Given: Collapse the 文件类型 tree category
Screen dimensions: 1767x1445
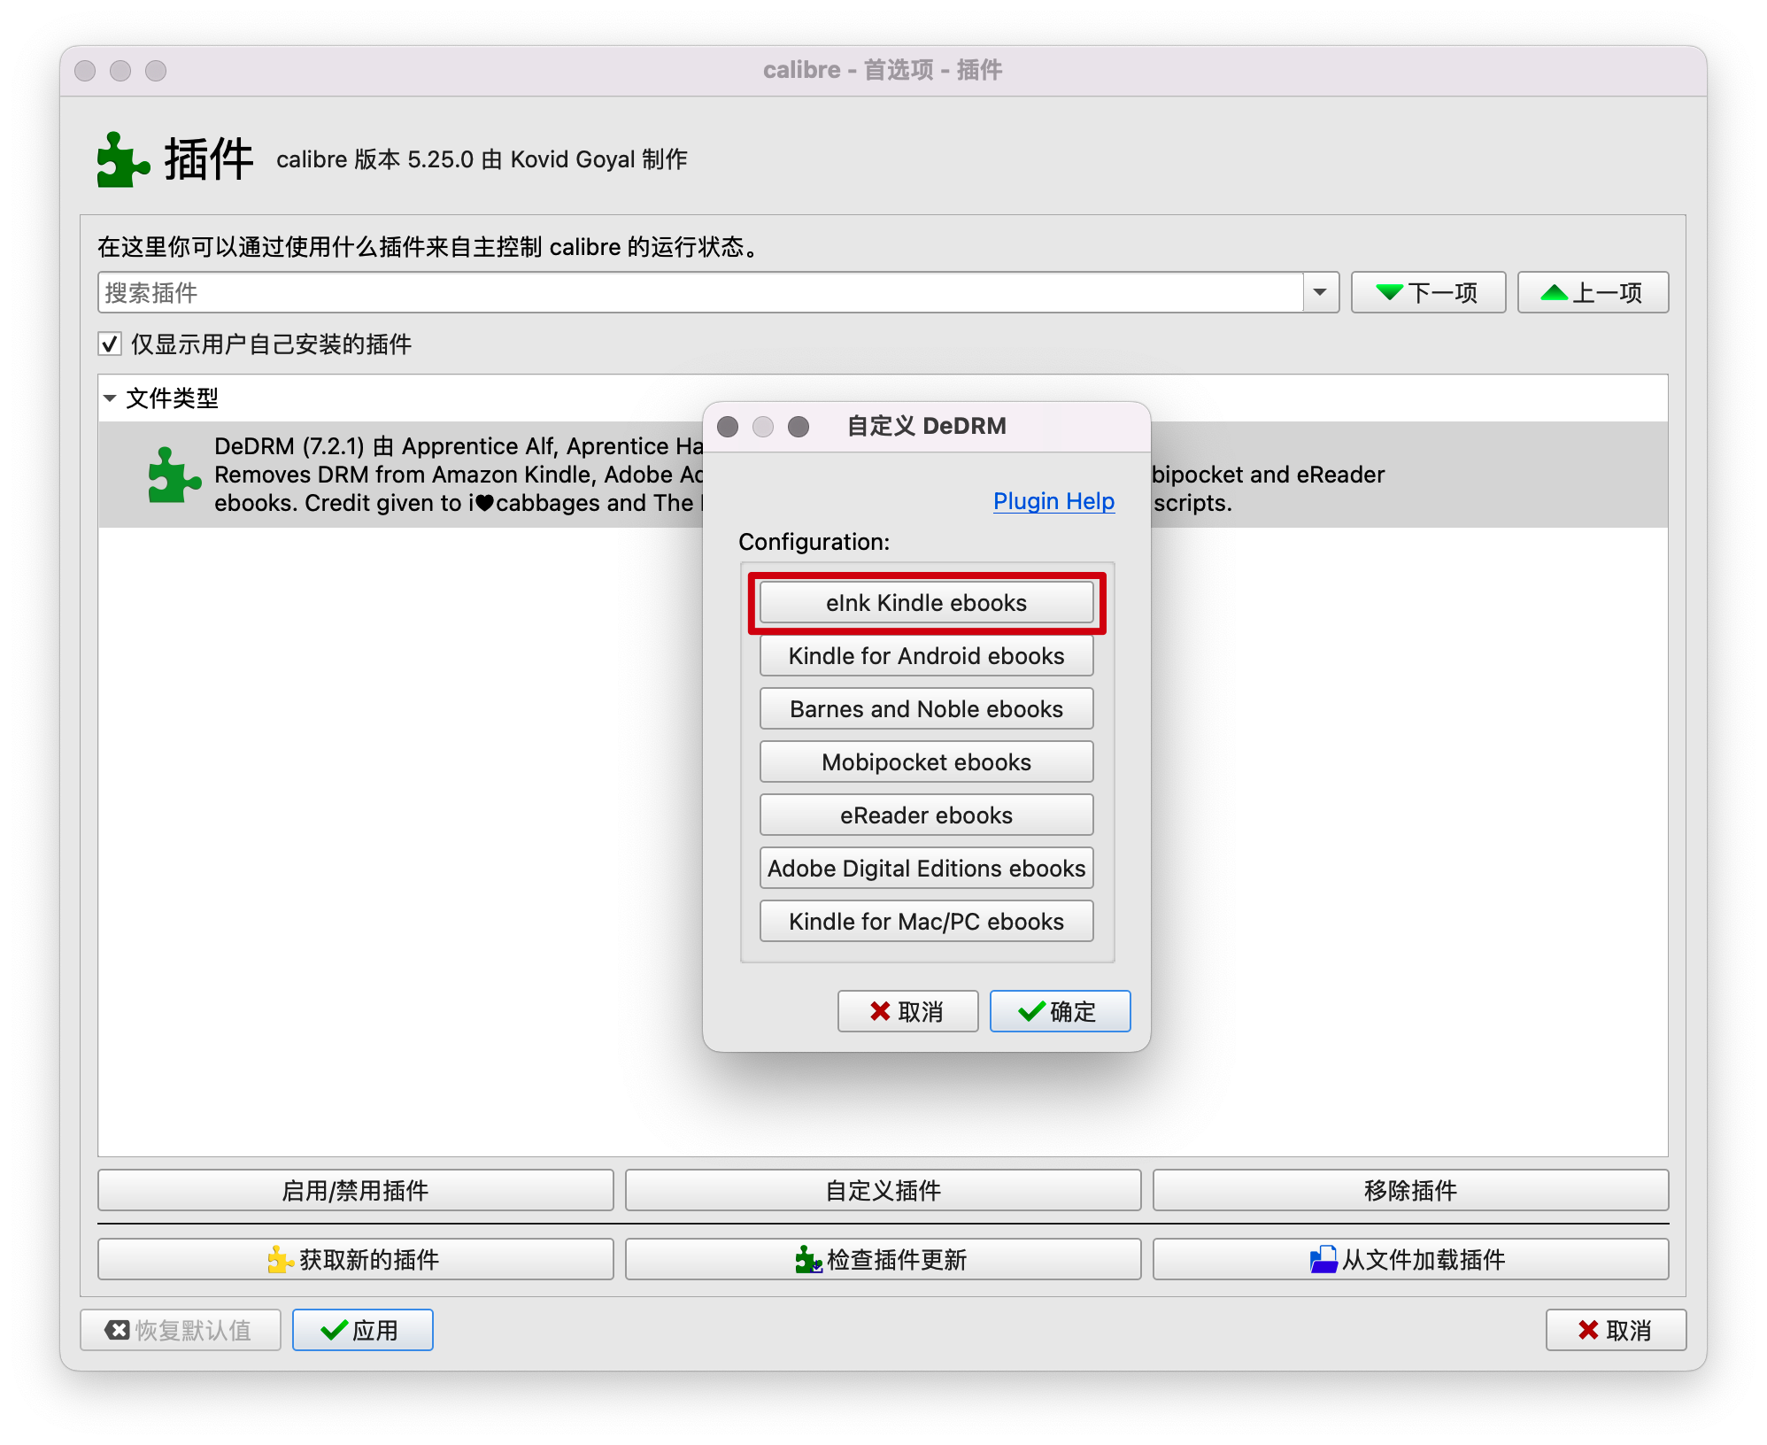Looking at the screenshot, I should [110, 398].
